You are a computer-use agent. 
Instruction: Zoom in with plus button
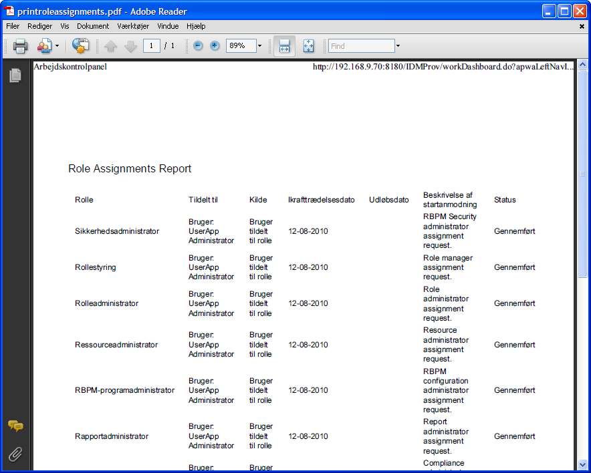[x=215, y=46]
